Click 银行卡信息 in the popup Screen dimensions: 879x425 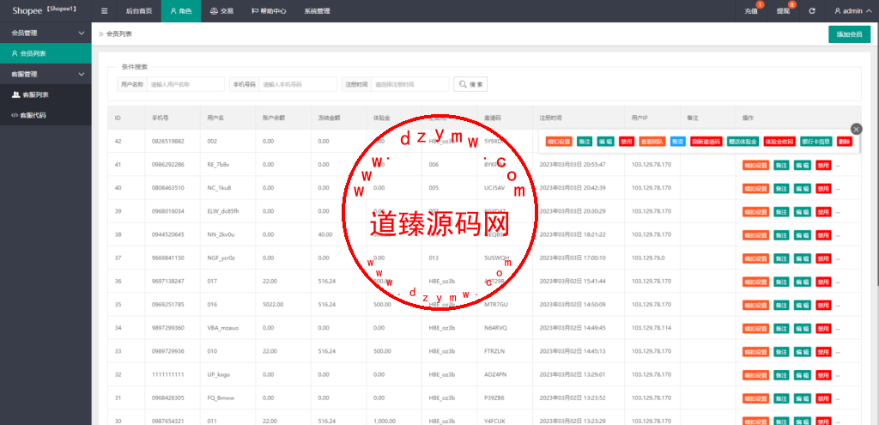tap(815, 142)
